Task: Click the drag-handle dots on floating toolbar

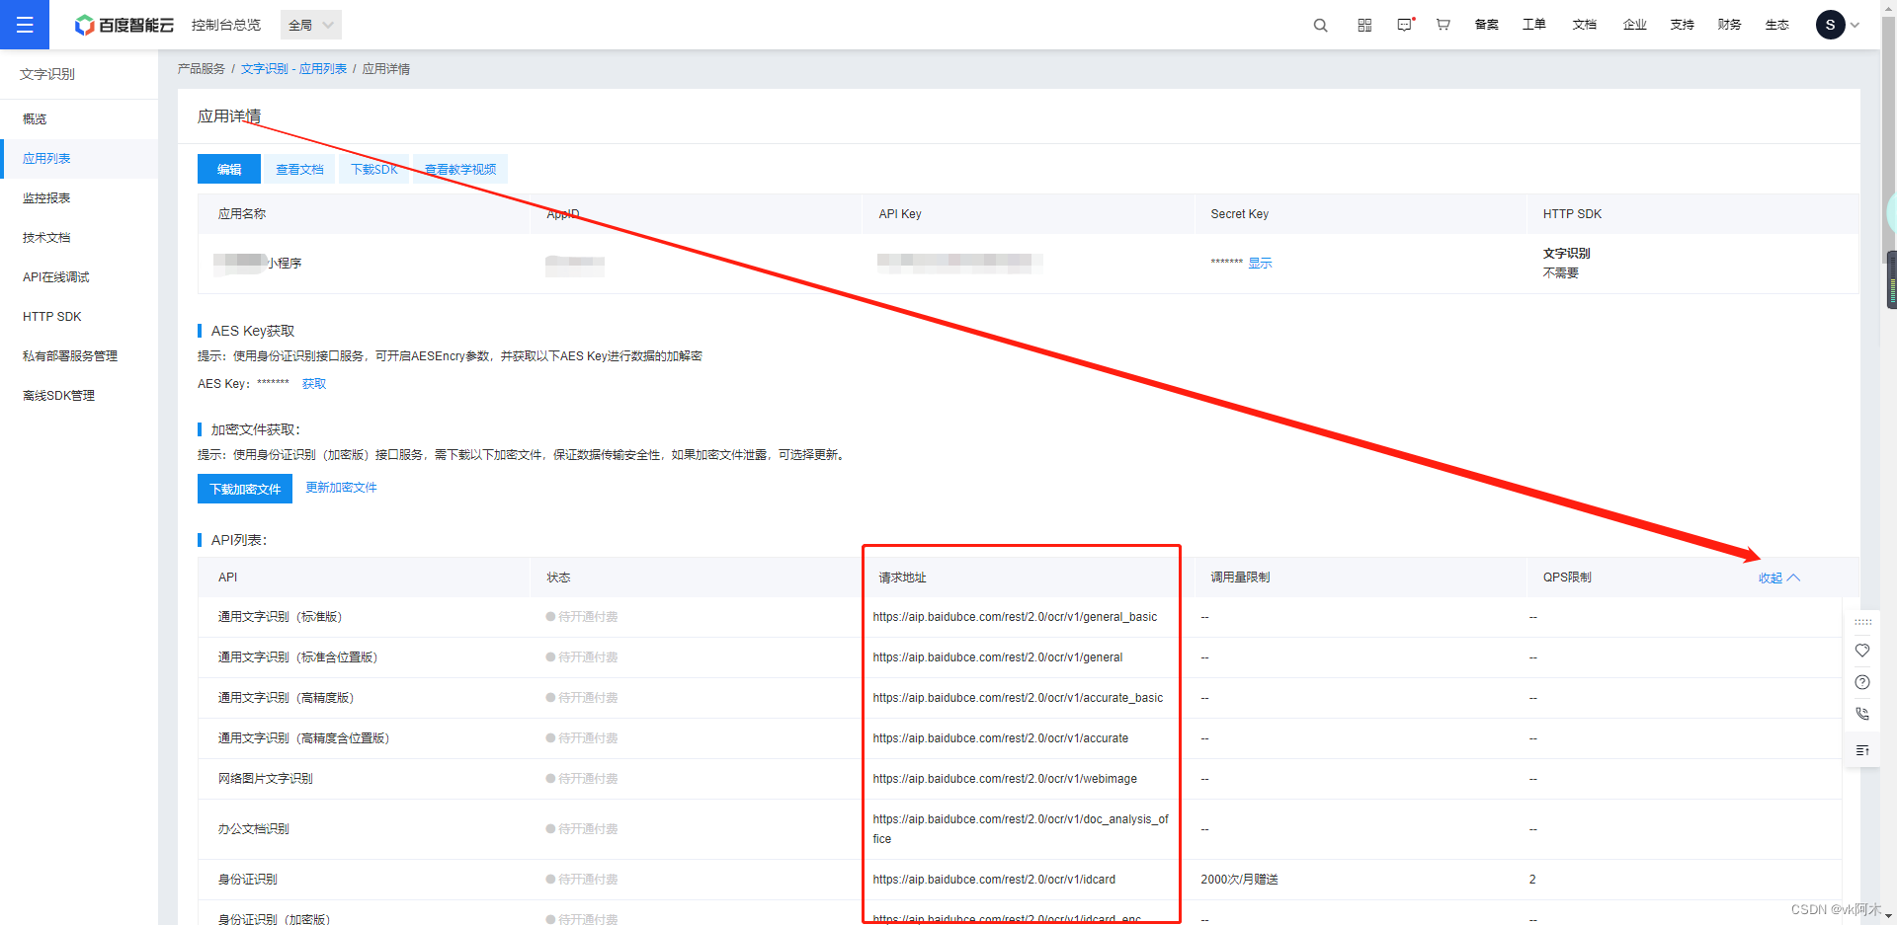Action: pyautogui.click(x=1862, y=622)
